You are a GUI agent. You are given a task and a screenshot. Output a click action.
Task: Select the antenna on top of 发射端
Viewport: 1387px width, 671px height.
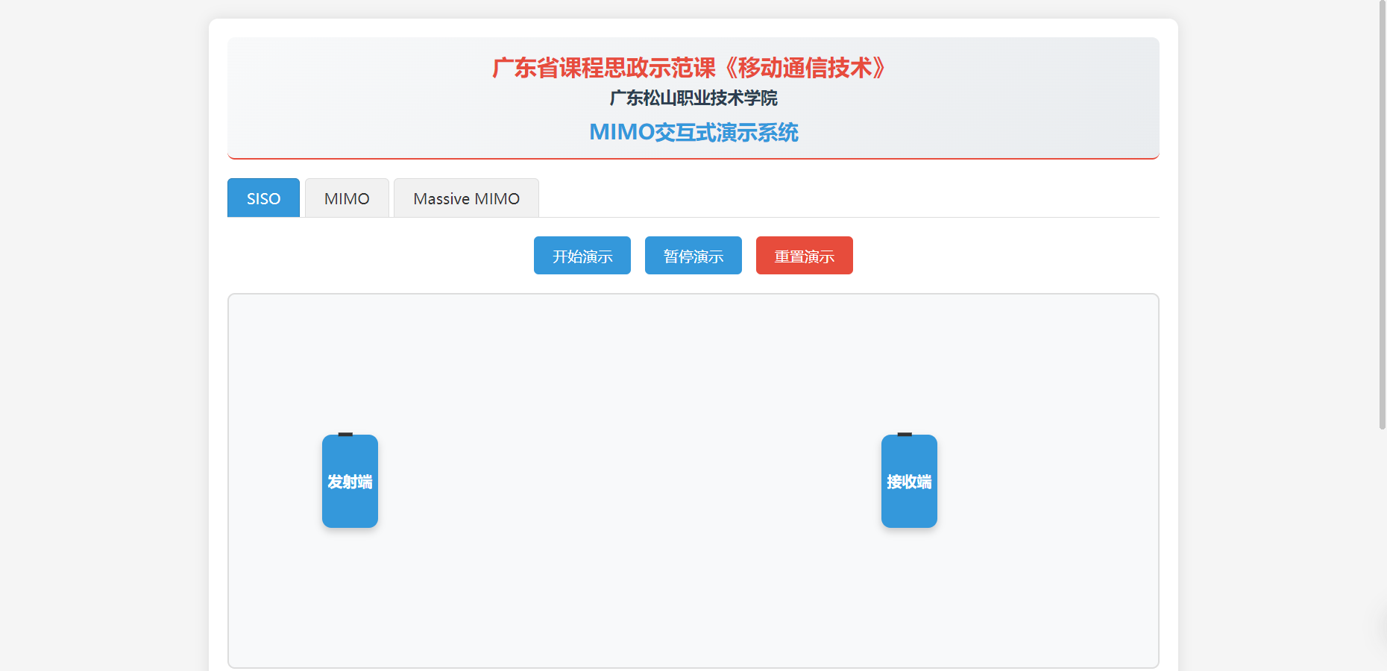pyautogui.click(x=345, y=434)
